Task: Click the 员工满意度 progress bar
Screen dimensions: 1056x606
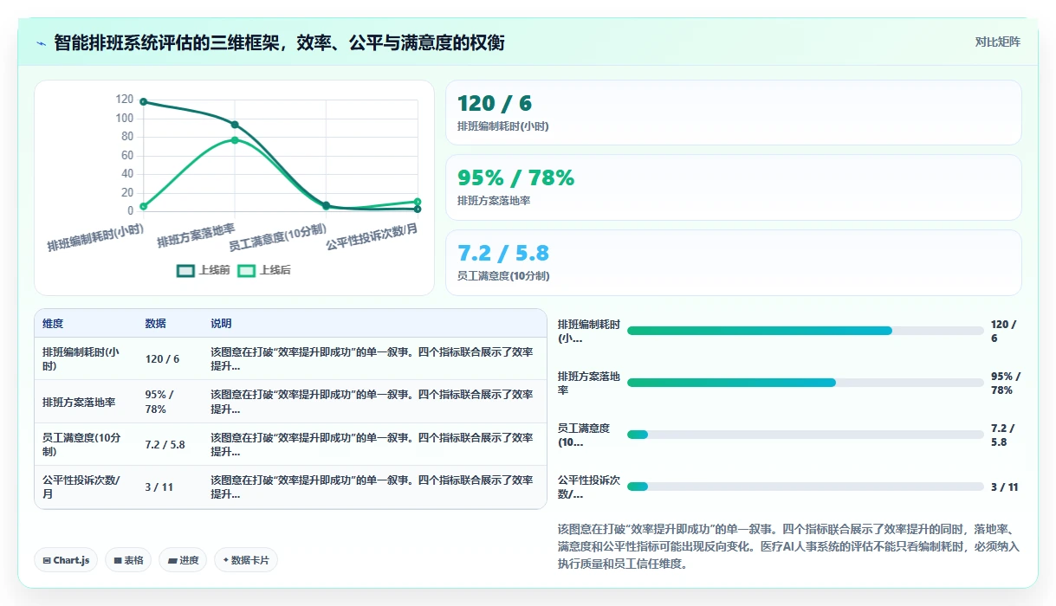Action: click(805, 435)
